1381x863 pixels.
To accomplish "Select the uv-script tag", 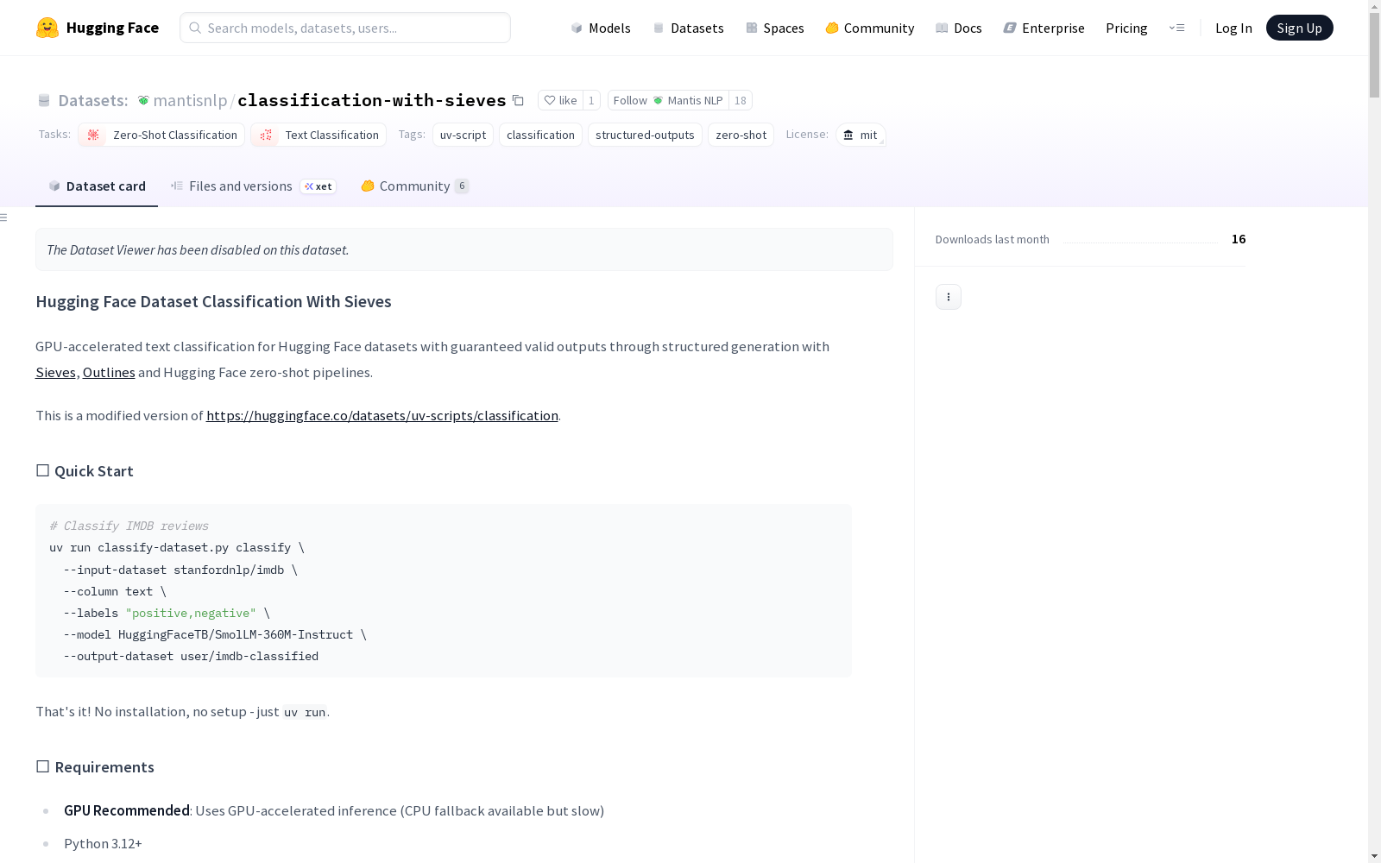I will click(x=463, y=135).
